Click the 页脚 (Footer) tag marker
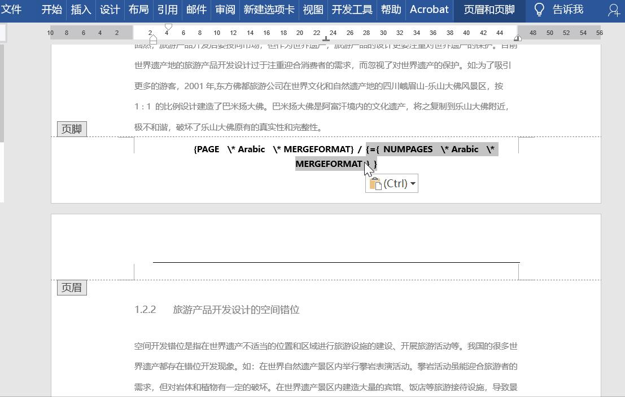Image resolution: width=625 pixels, height=397 pixels. click(x=71, y=129)
